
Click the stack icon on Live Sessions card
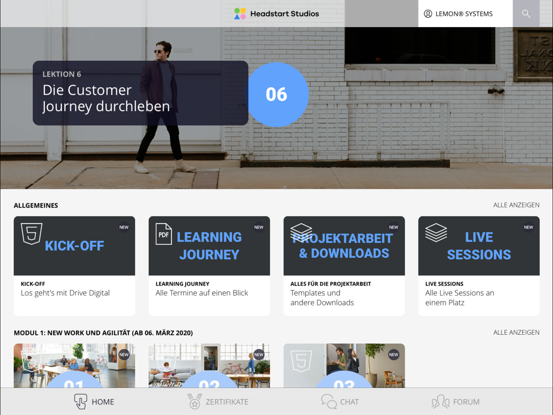436,232
